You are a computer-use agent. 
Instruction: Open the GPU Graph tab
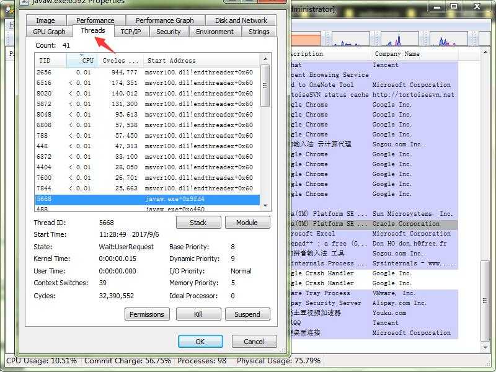pos(49,32)
